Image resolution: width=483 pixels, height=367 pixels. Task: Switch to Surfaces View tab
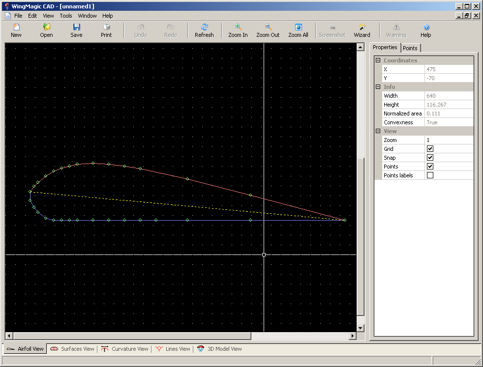click(x=72, y=349)
